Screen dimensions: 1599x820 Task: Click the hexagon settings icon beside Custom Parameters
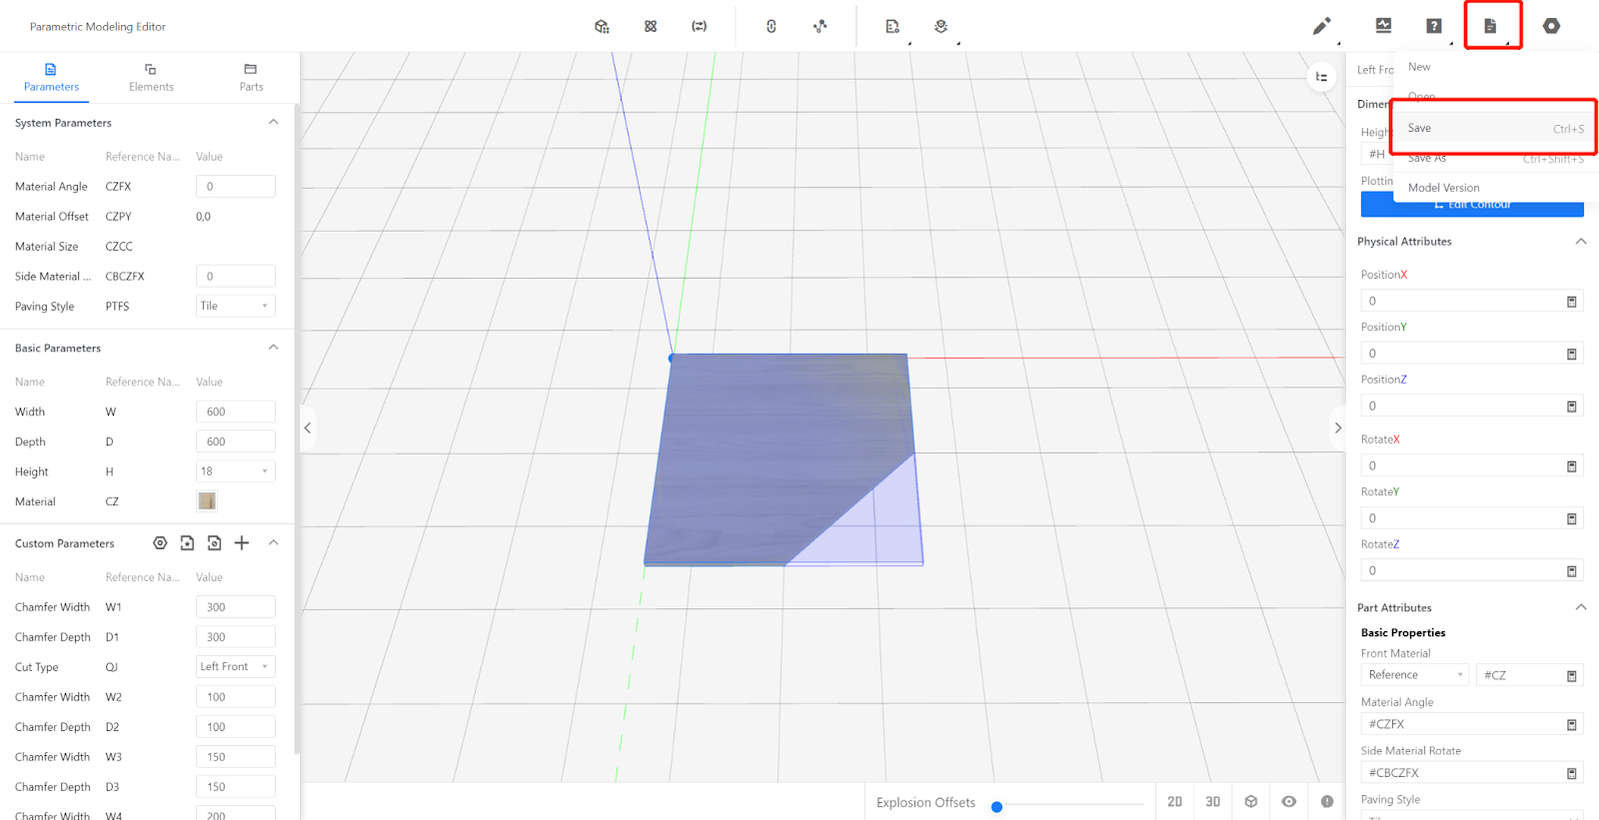[x=160, y=543]
